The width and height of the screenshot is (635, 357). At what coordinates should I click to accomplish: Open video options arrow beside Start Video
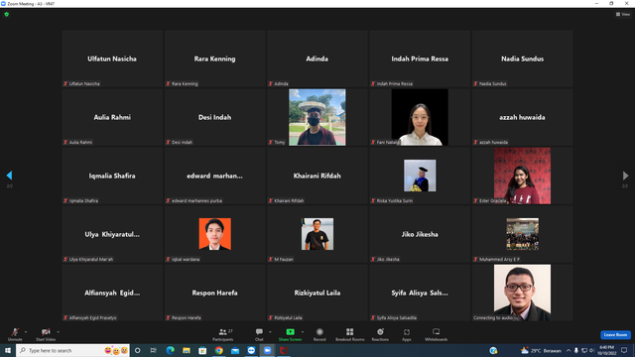pos(59,332)
